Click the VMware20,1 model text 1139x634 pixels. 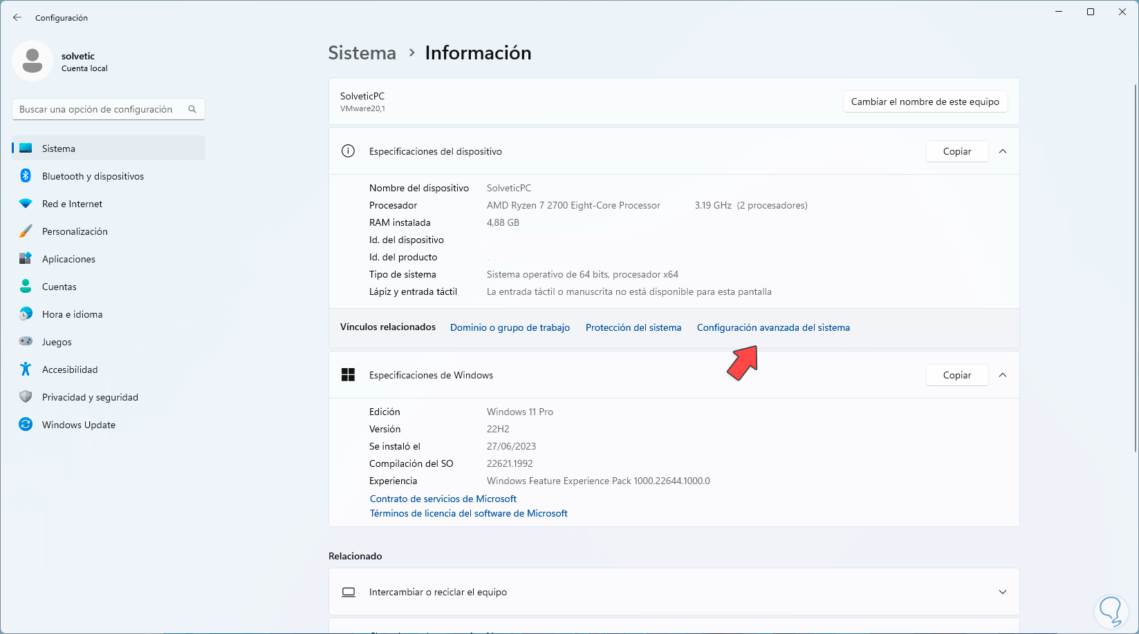point(362,108)
